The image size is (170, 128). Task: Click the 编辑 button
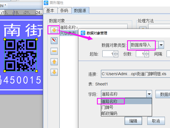point(133,121)
